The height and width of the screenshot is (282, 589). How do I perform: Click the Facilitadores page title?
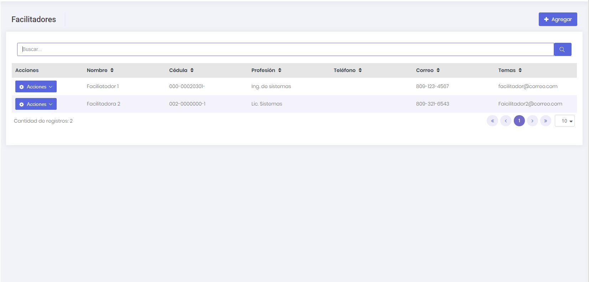coord(33,19)
